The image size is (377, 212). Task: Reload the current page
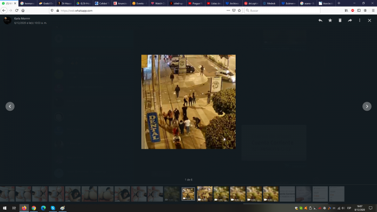coord(16,10)
